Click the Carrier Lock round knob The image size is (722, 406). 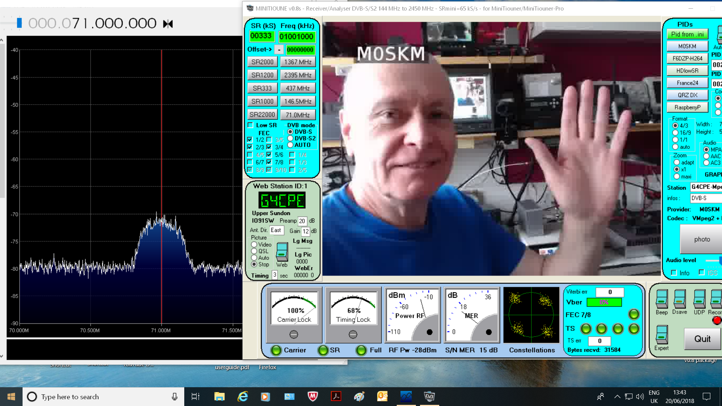[294, 334]
